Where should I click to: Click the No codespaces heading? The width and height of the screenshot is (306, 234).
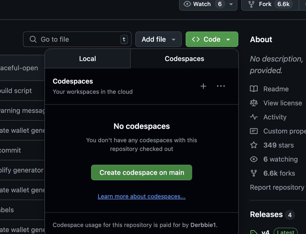(x=142, y=126)
